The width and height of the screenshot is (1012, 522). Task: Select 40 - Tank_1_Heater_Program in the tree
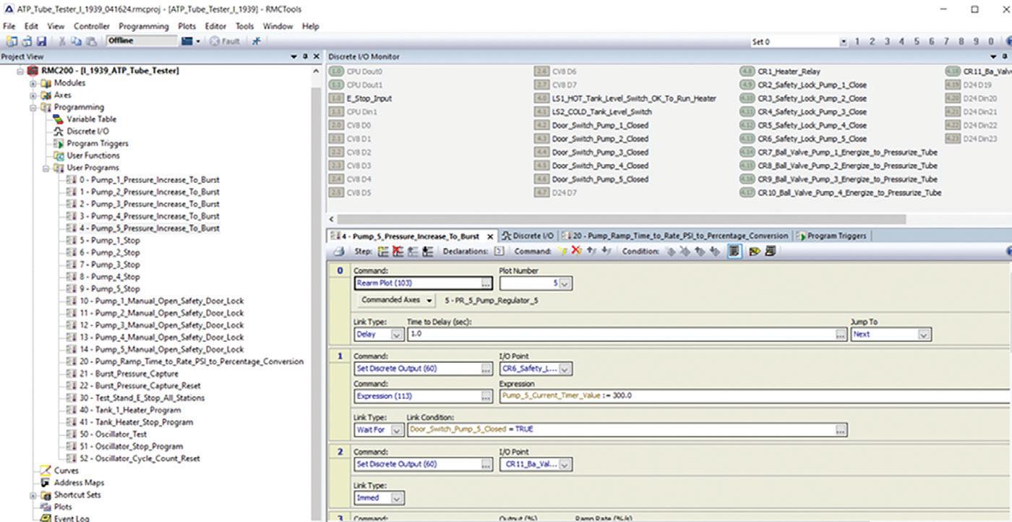tap(132, 410)
